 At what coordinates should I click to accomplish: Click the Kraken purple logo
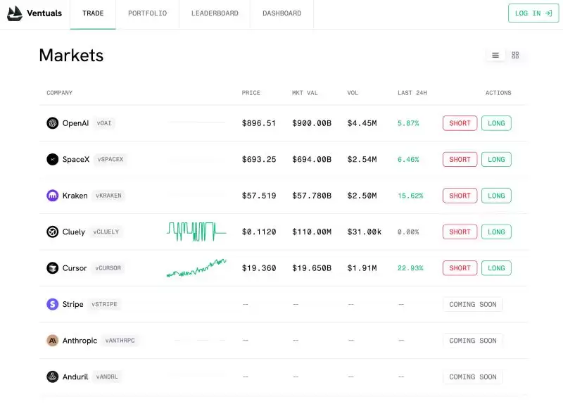coord(52,196)
